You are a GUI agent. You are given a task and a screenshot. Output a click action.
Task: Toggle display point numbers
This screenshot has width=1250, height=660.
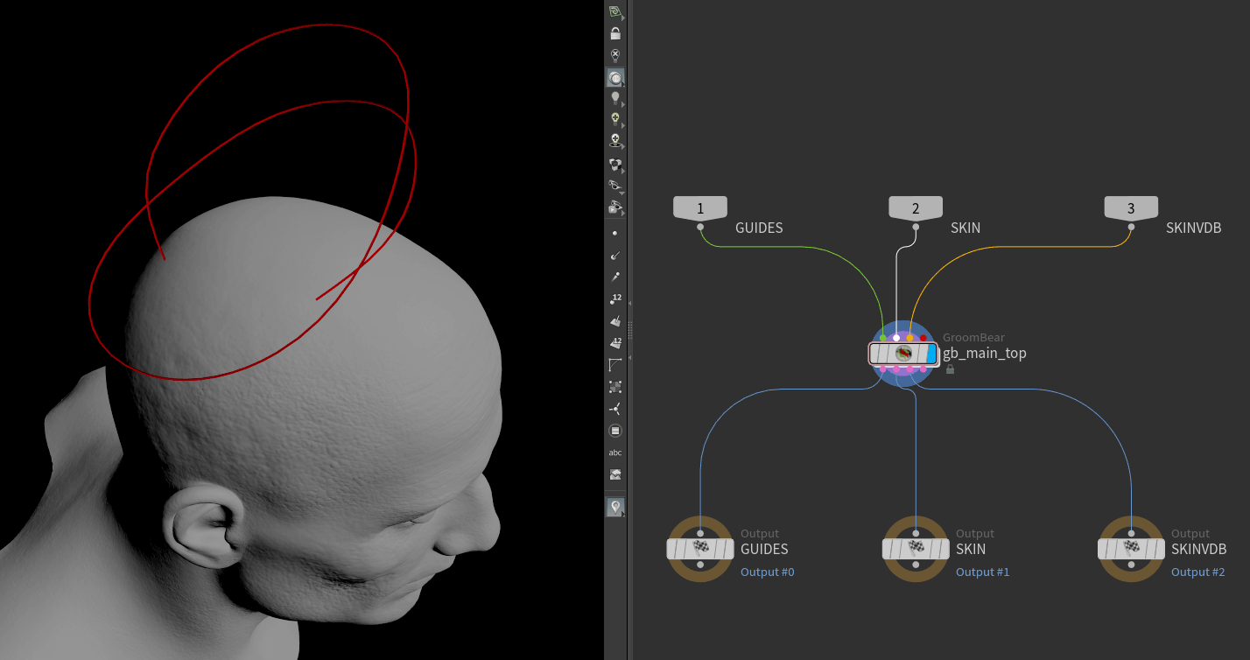615,299
